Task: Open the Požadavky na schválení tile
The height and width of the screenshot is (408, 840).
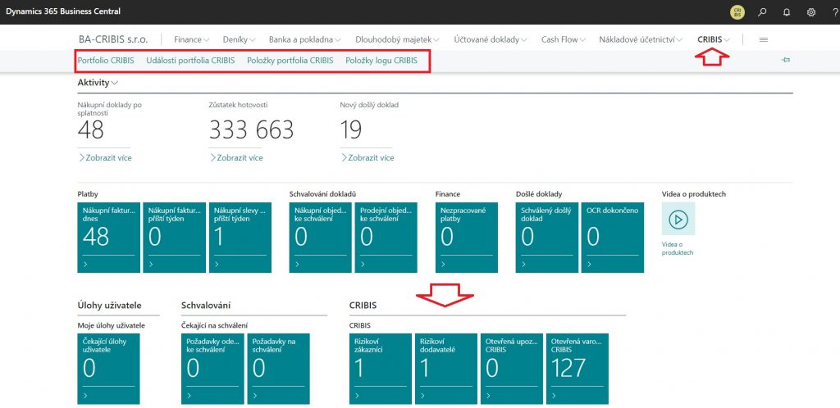Action: point(278,369)
